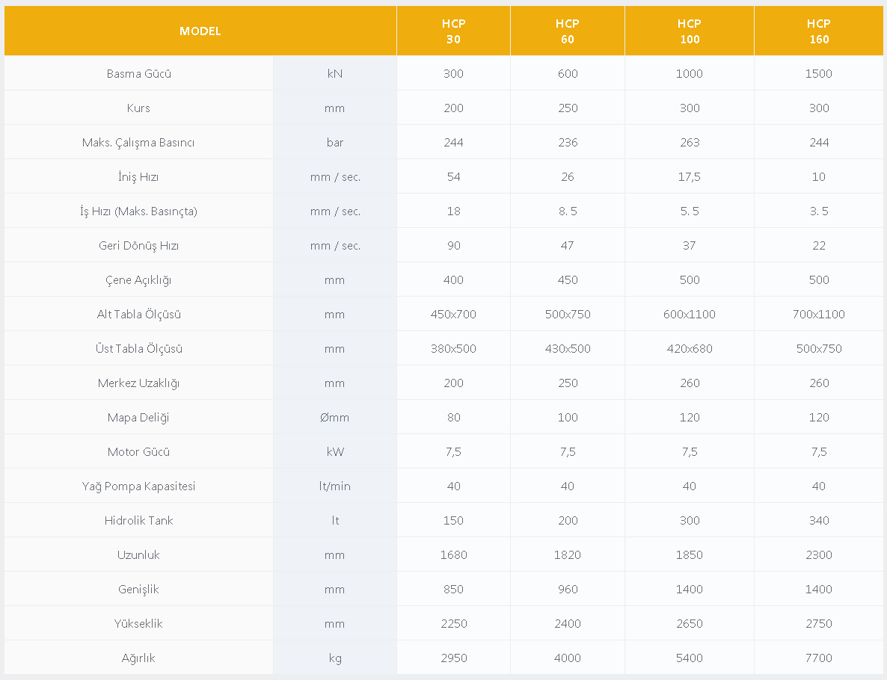Click the Ağırlık row label
The height and width of the screenshot is (680, 887).
tap(138, 658)
